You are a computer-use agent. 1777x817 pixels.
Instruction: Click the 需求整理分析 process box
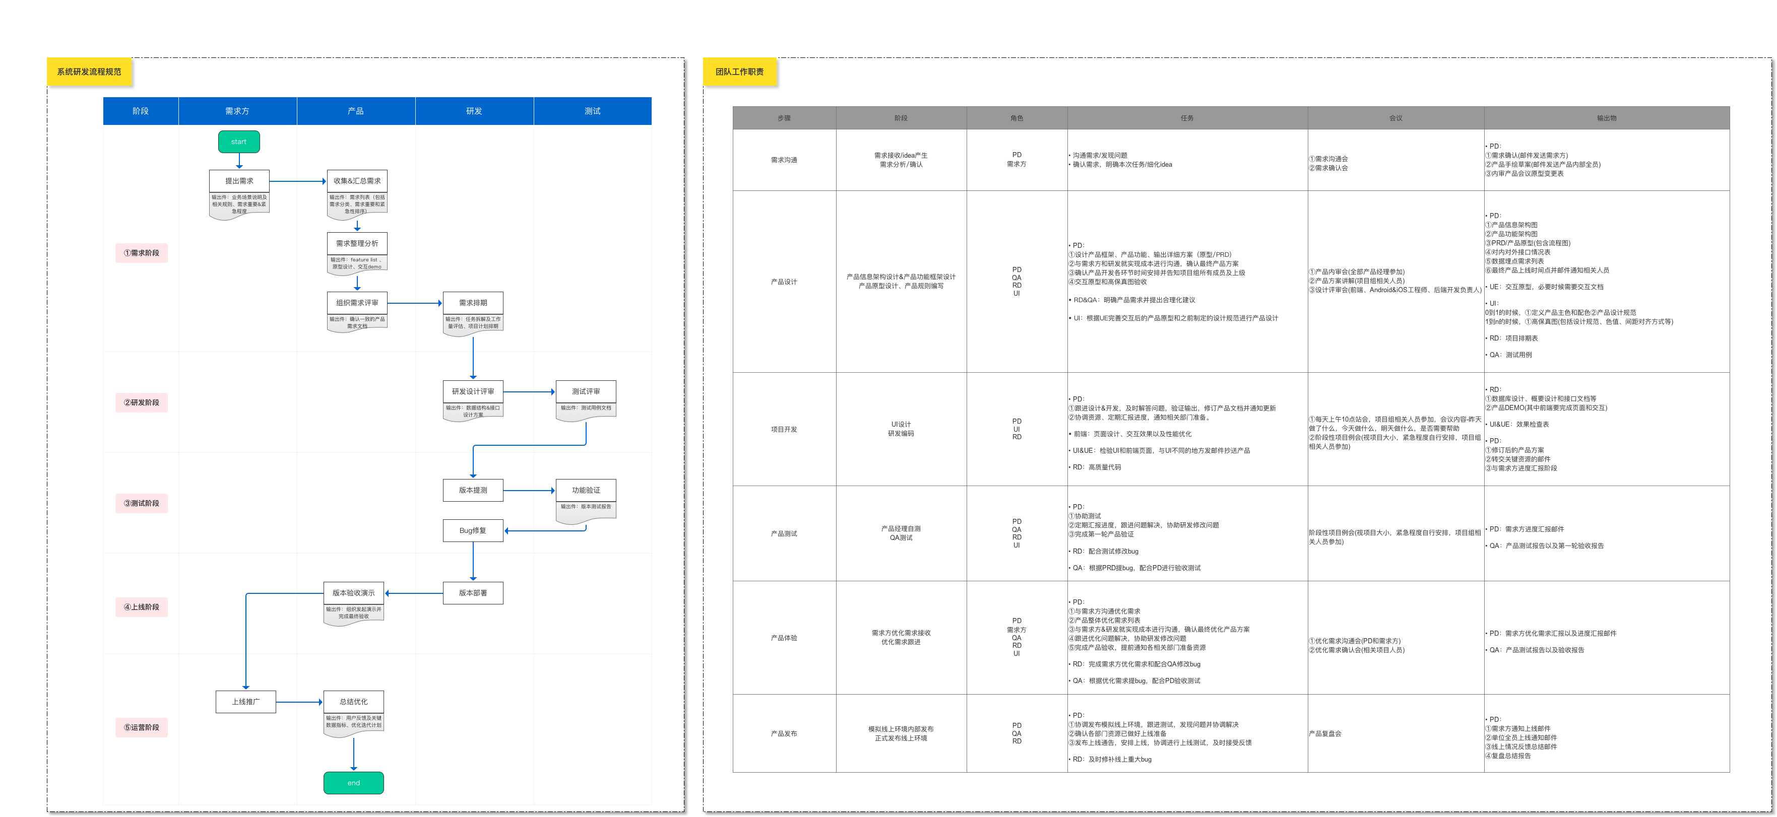[357, 243]
